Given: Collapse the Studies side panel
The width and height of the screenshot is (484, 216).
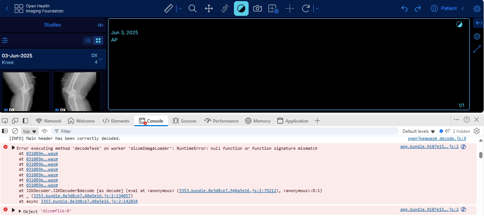Looking at the screenshot, I should 101,25.
